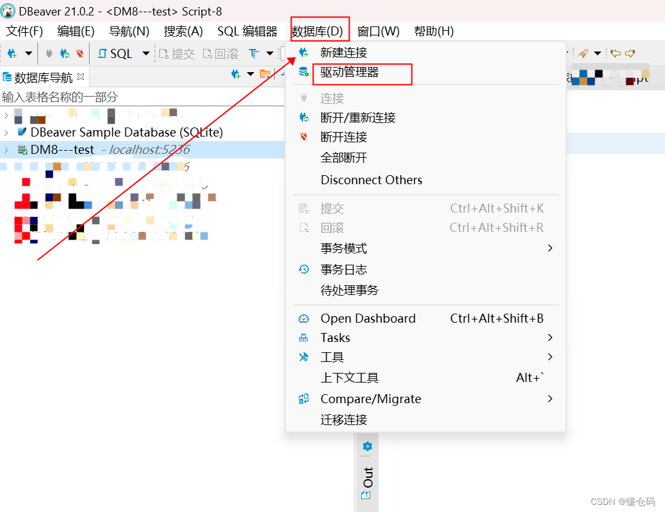
Task: Open the 文件(F) menu
Action: [x=24, y=32]
